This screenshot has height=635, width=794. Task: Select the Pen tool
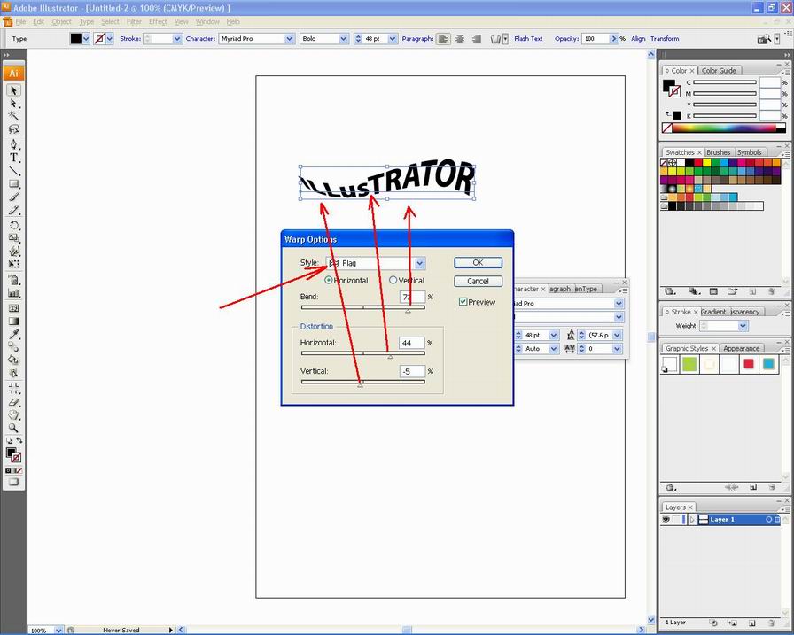click(x=13, y=144)
